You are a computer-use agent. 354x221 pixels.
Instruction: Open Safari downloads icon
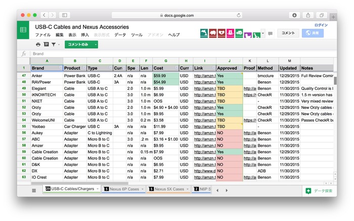pos(294,15)
